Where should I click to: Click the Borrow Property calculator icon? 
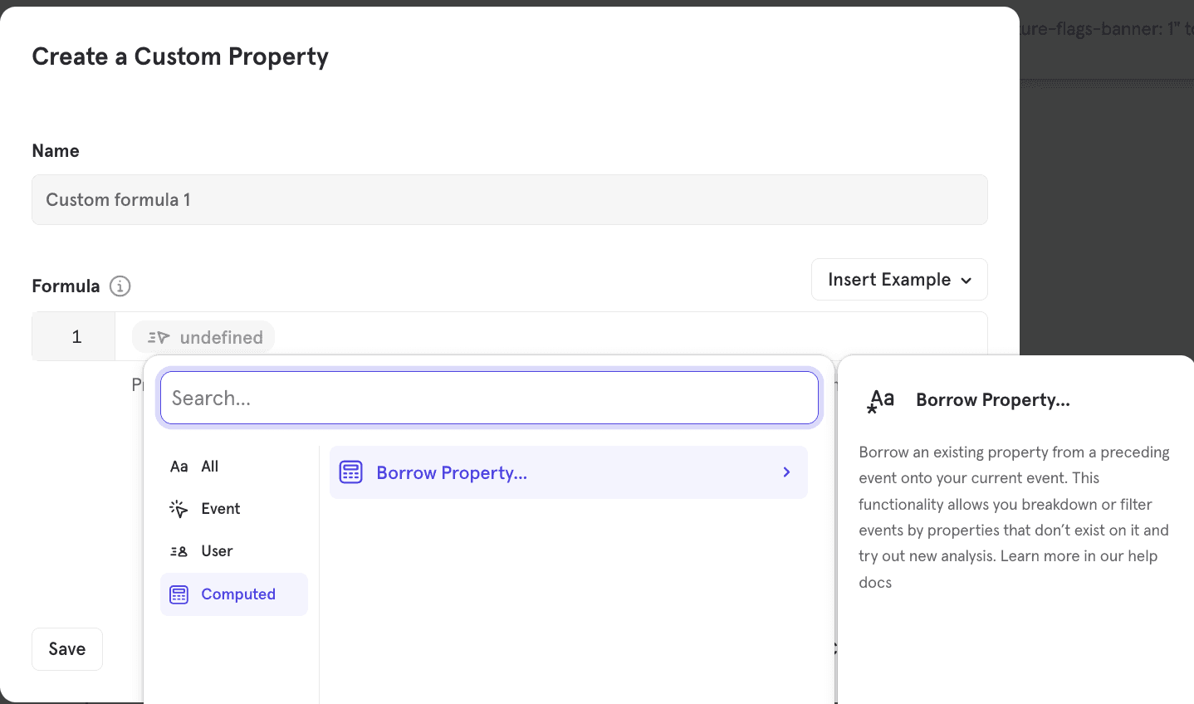(x=351, y=472)
